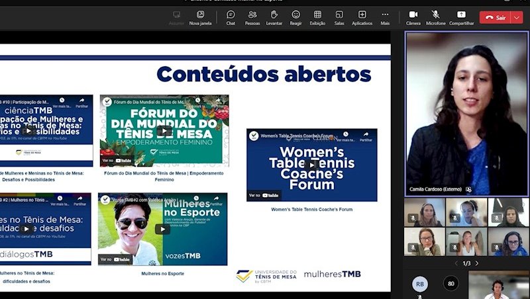Watch later on ciênciaTMB video
530x299 pixels.
pyautogui.click(x=62, y=103)
